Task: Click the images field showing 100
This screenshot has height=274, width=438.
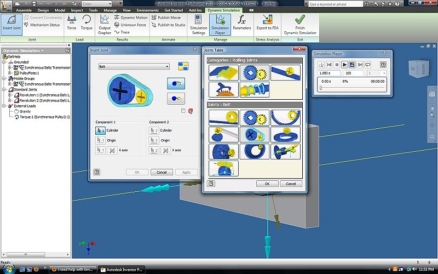Action: (x=353, y=73)
